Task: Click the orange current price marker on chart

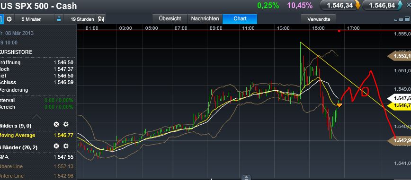Action: click(x=339, y=105)
